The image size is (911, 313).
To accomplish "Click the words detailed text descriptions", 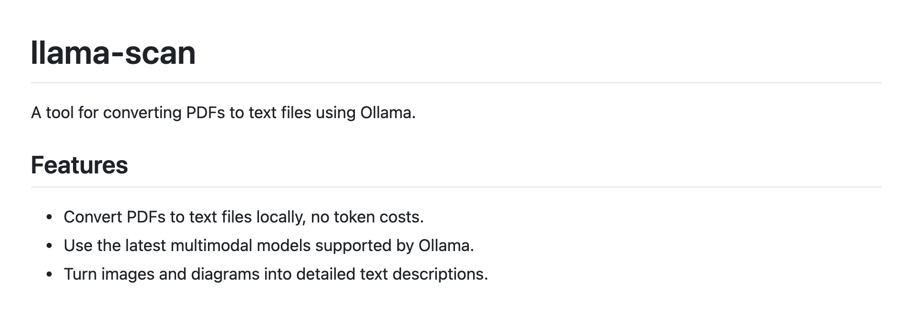I will [392, 274].
